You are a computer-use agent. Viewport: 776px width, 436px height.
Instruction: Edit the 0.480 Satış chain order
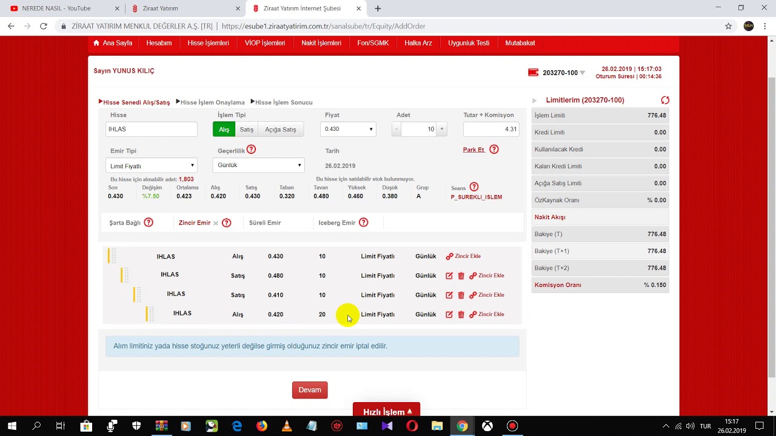click(x=449, y=276)
